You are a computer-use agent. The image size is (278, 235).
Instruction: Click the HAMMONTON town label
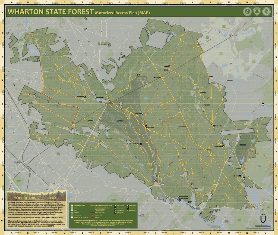click(x=61, y=185)
